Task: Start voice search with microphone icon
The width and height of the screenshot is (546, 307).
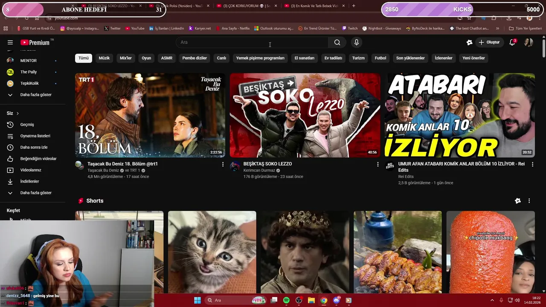Action: pos(357,42)
